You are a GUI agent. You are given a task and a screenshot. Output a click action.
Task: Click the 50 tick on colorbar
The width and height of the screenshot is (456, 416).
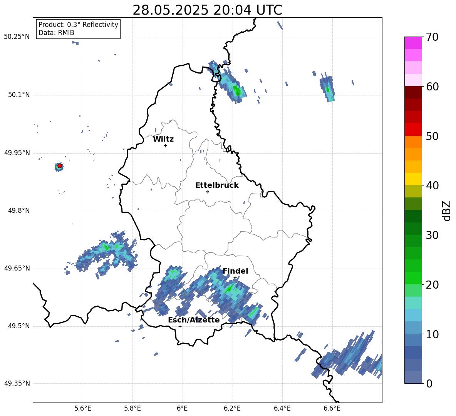click(x=432, y=136)
